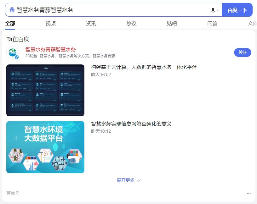Focus the search input field with 智慧水务青藤智慧水务
Image resolution: width=257 pixels, height=204 pixels.
tap(113, 10)
